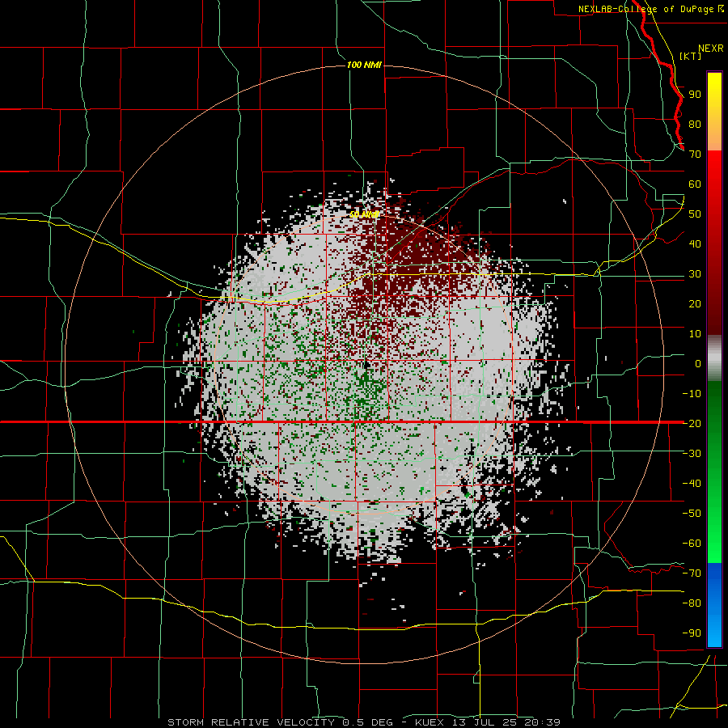Screen dimensions: 728x728
Task: Click the KUEX radar station identifier
Action: [430, 722]
